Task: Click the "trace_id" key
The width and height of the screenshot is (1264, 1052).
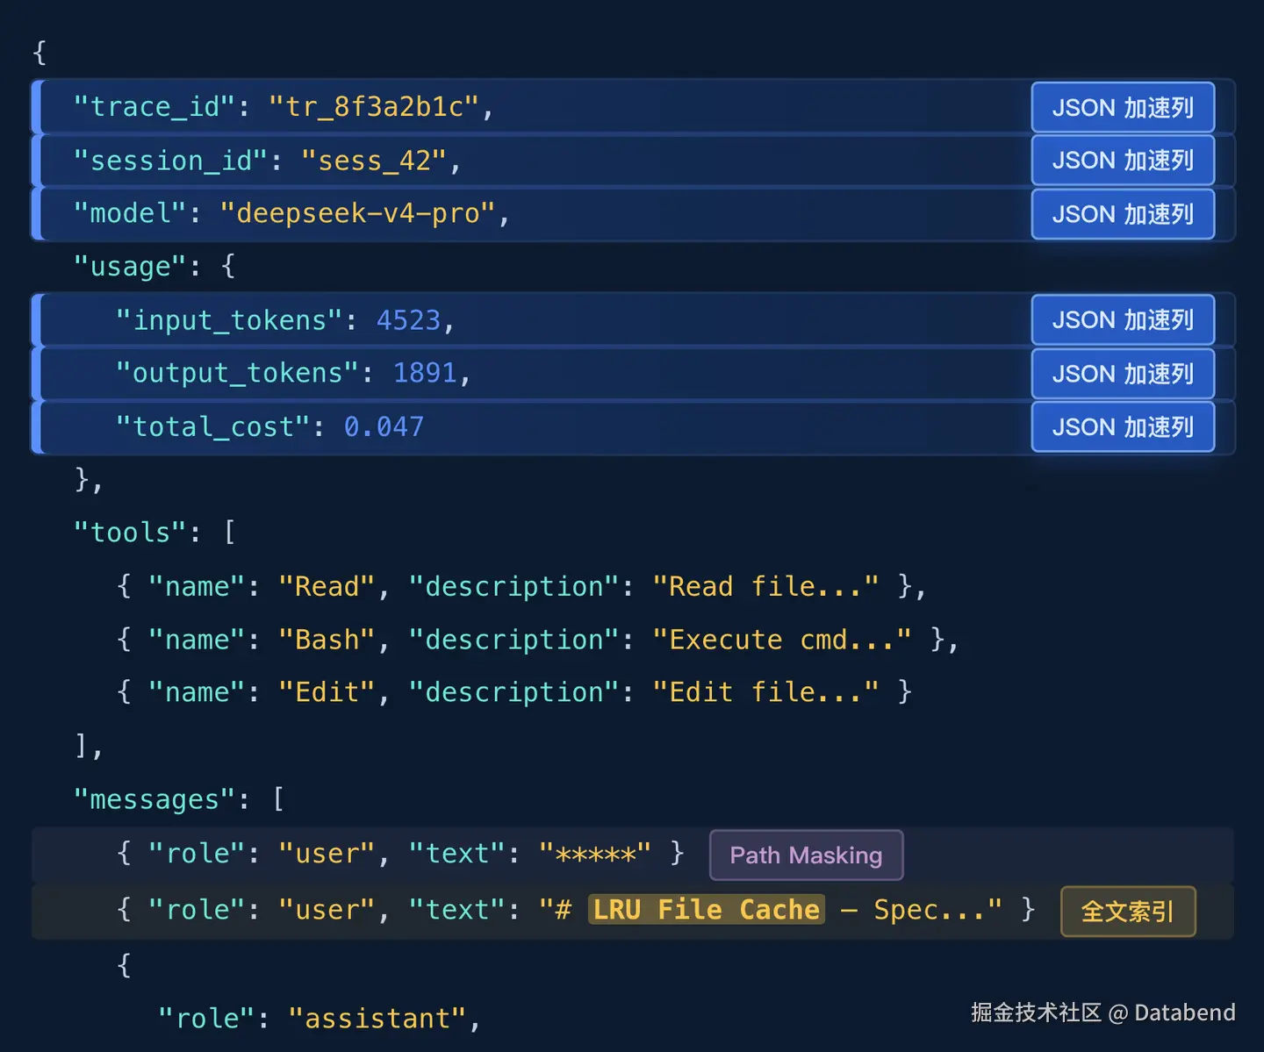Action: coord(154,106)
